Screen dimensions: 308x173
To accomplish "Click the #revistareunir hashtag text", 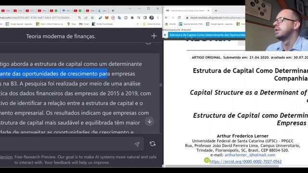I will click(171, 30).
